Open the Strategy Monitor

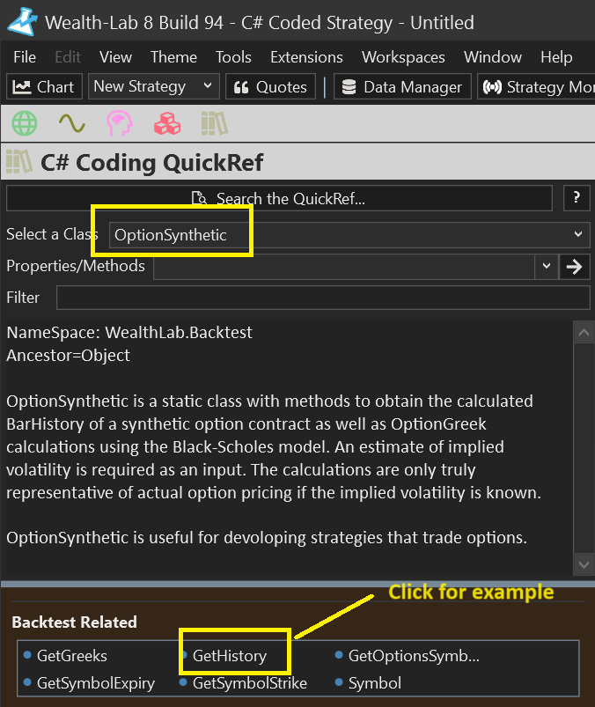[x=536, y=86]
